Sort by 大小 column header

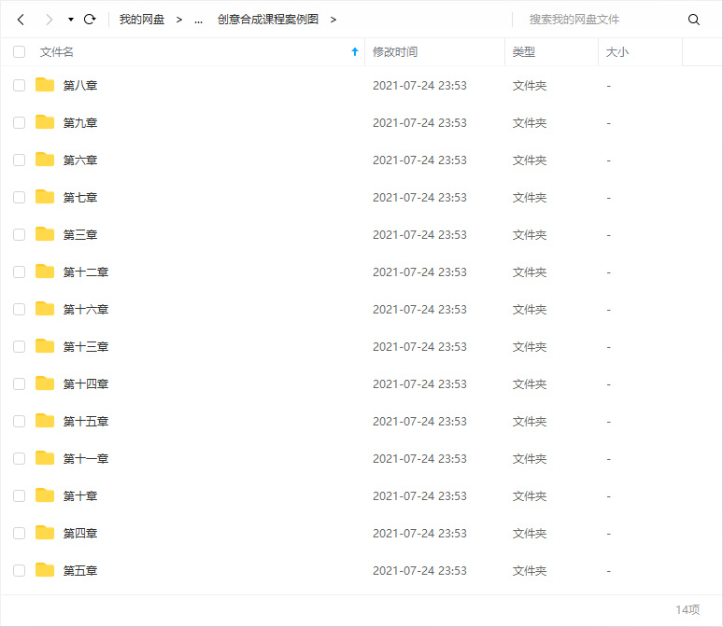click(617, 52)
